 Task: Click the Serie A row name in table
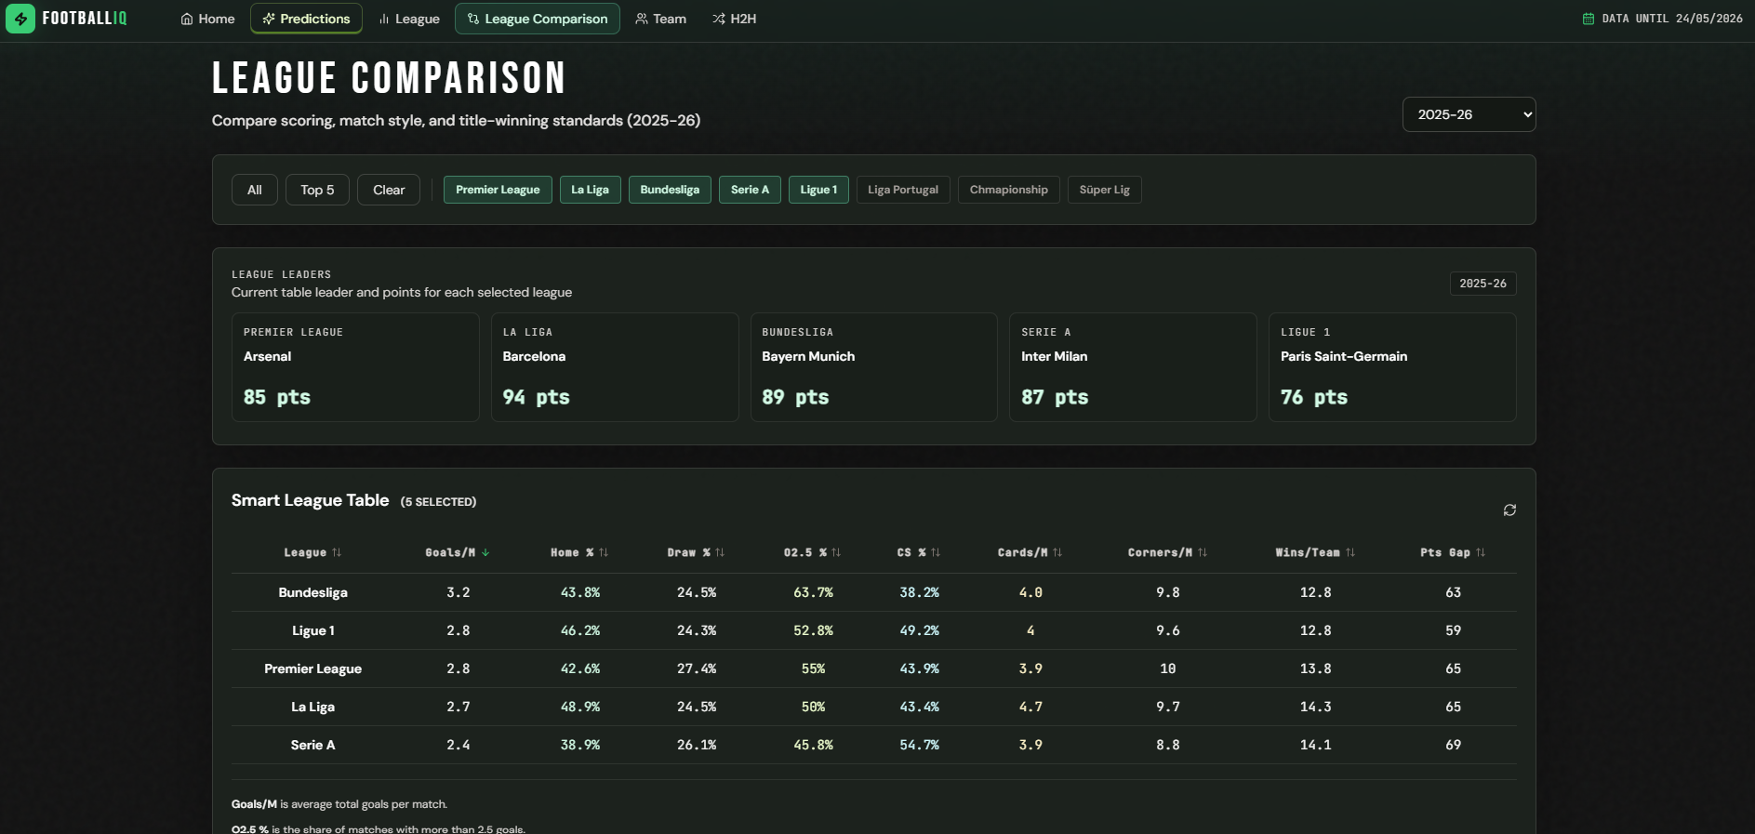[x=313, y=745]
